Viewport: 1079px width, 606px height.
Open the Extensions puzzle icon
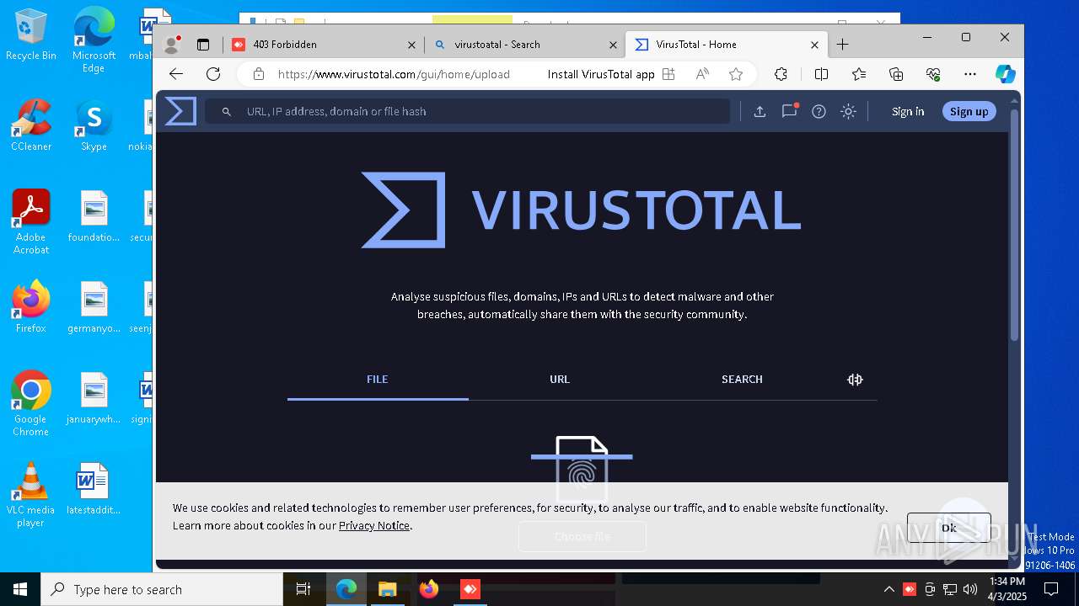click(781, 74)
